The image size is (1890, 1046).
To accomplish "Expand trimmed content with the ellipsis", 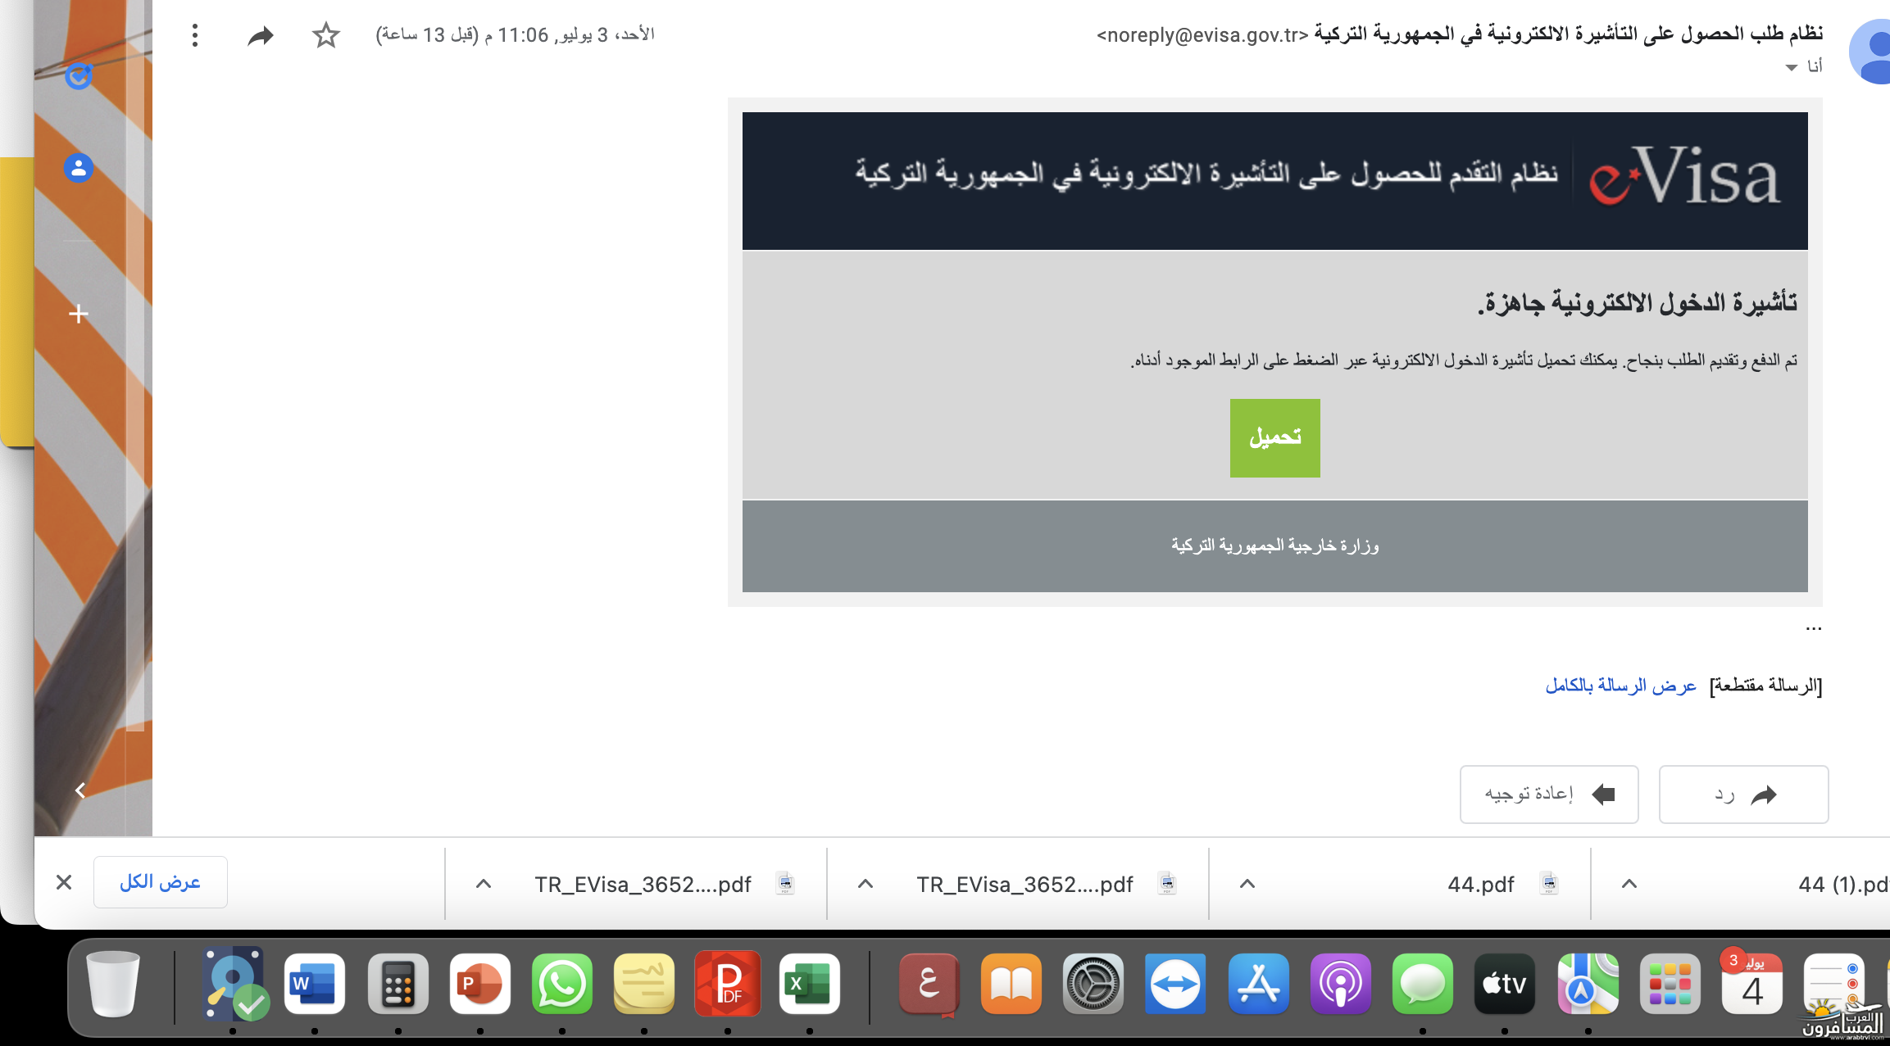I will [1813, 629].
